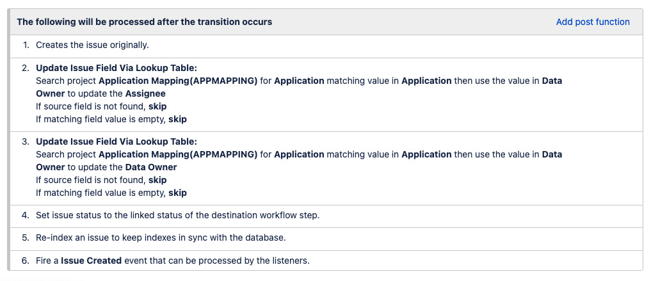The image size is (651, 281).
Task: Select the "Set issue status to the linked status" row
Action: pyautogui.click(x=177, y=215)
